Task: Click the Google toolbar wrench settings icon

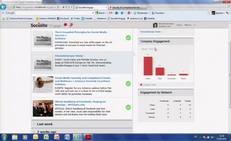Action: click(x=227, y=13)
